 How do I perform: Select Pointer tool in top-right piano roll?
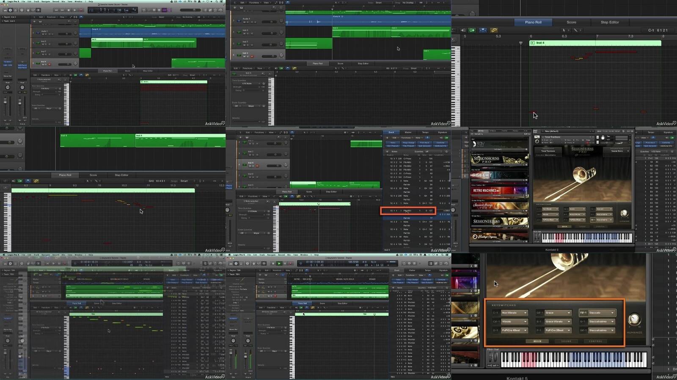[x=563, y=30]
